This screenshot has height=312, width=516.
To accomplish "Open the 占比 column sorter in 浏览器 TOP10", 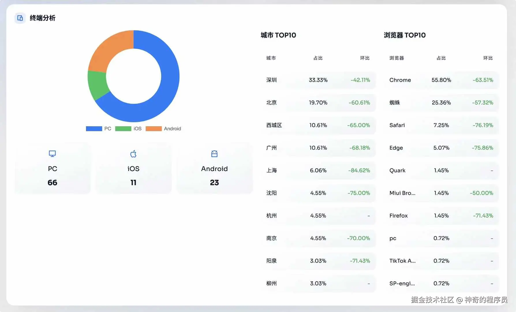I will [x=441, y=58].
